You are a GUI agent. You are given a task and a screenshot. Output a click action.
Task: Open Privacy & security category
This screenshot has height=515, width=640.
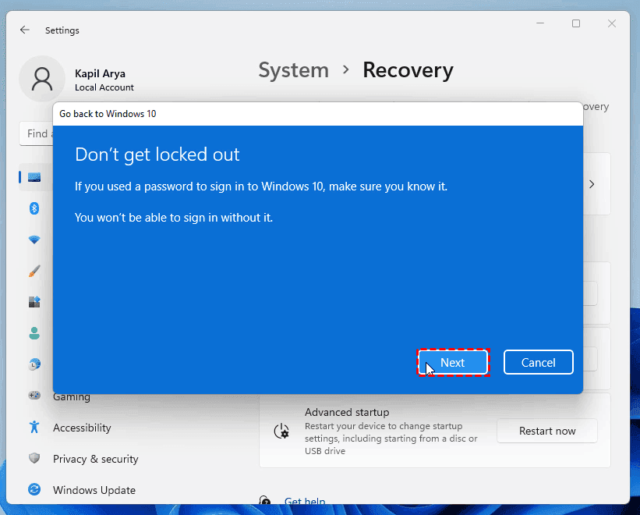tap(96, 459)
